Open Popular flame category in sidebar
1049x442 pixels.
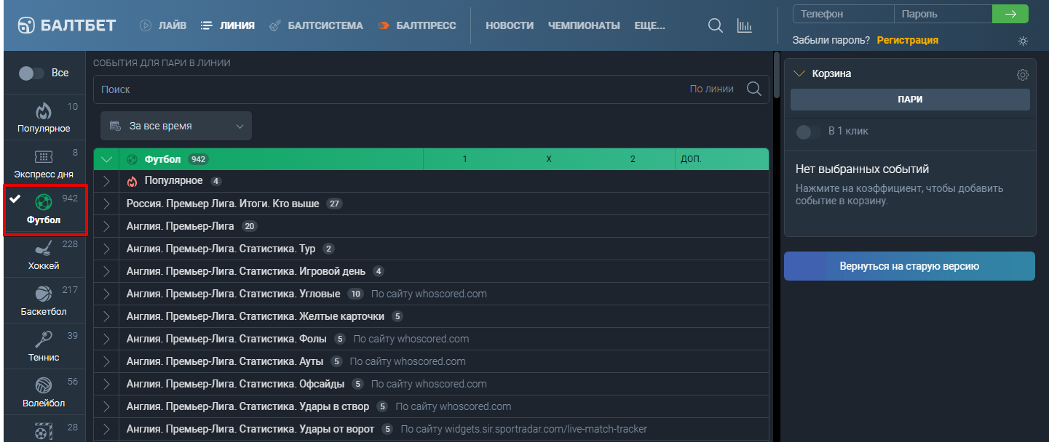point(44,118)
